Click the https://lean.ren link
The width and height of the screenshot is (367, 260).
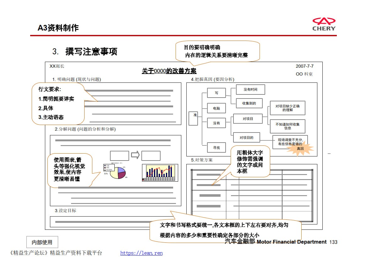click(x=141, y=253)
